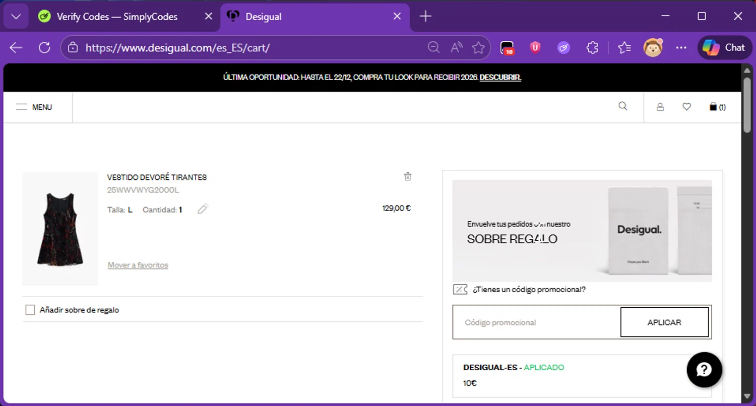Image resolution: width=756 pixels, height=406 pixels.
Task: Click the SOBRE REGALO banner
Action: [x=582, y=231]
